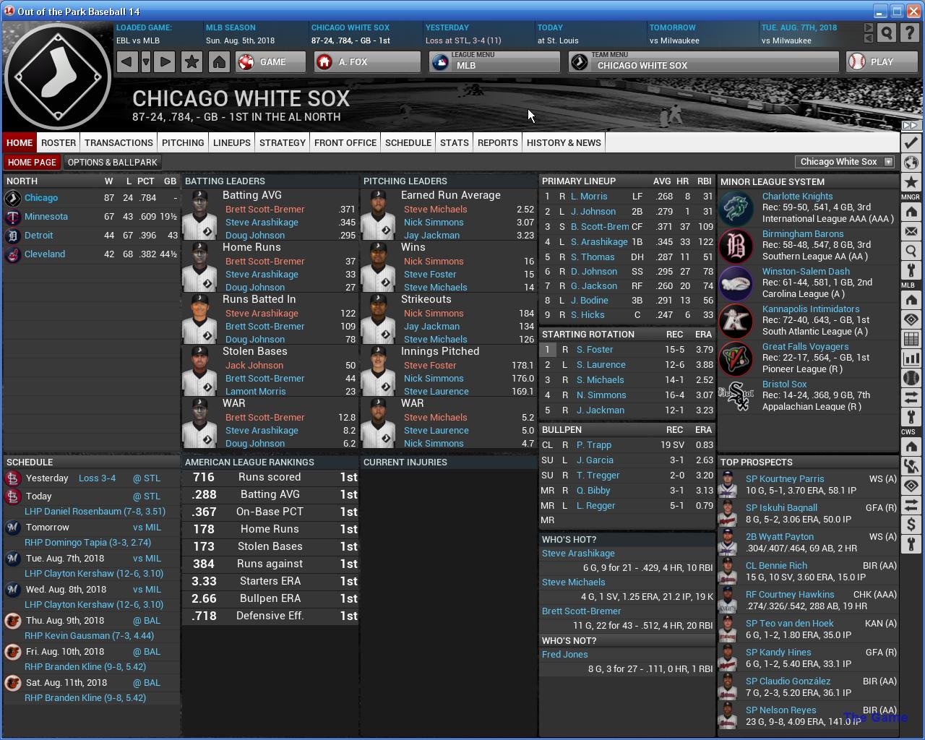Open the dollar sign finances icon
This screenshot has height=740, width=925.
(x=911, y=525)
